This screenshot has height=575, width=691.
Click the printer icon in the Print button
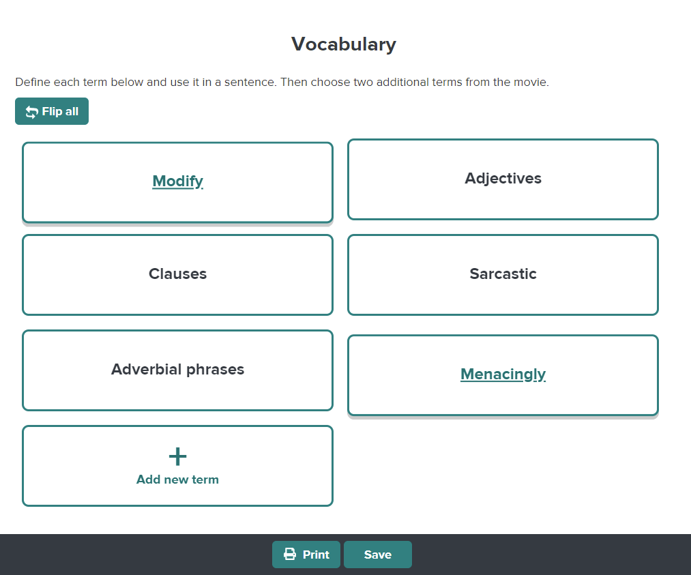point(289,554)
